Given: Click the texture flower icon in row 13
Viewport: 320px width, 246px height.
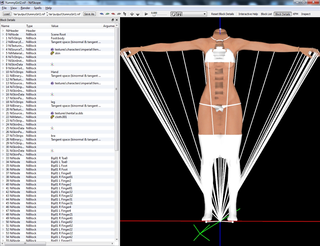Looking at the screenshot, I should pos(52,83).
